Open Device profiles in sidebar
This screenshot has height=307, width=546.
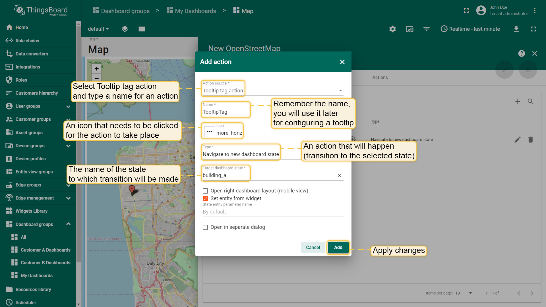pyautogui.click(x=38, y=159)
